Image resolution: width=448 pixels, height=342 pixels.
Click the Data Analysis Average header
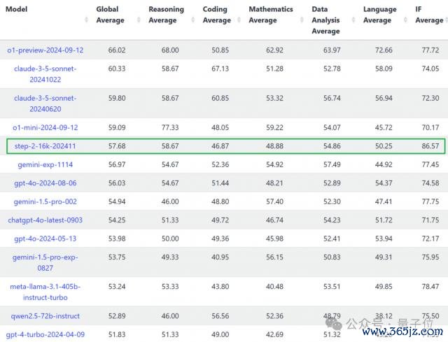coord(325,20)
